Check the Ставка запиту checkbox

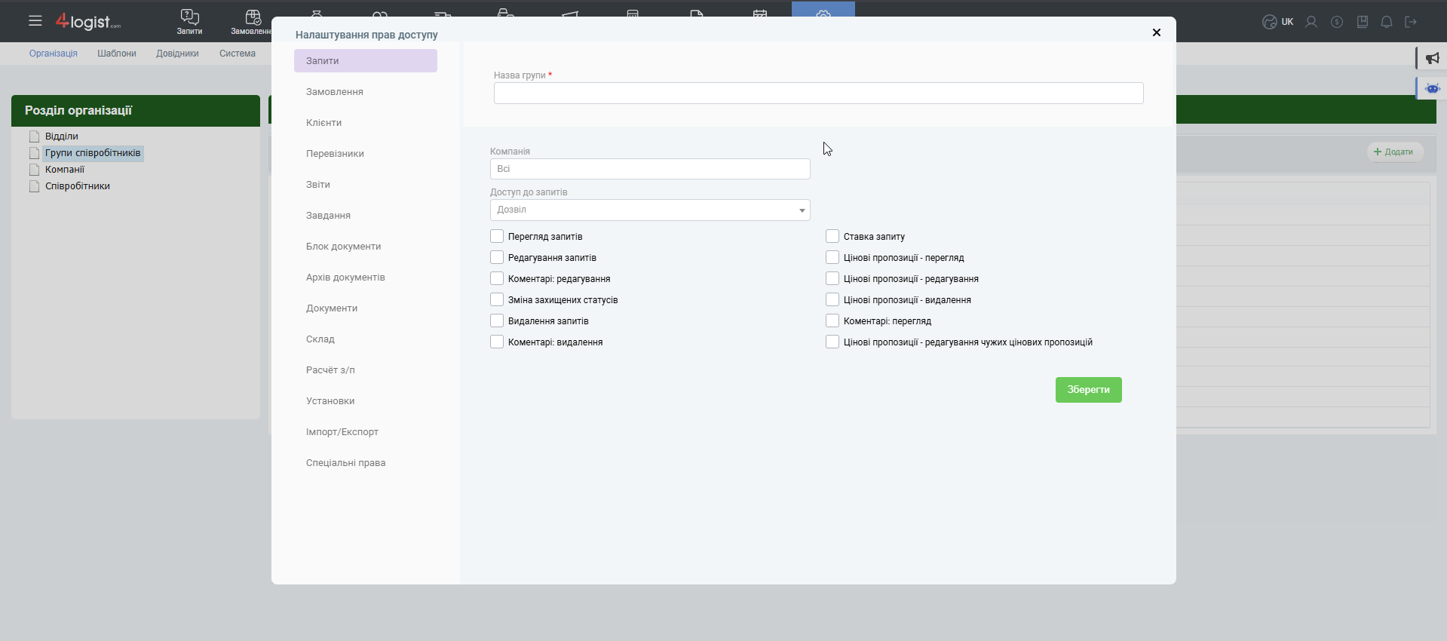click(832, 237)
